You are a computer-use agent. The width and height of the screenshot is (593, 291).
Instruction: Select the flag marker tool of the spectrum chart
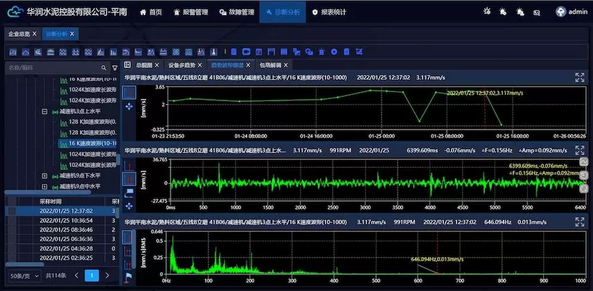(129, 277)
